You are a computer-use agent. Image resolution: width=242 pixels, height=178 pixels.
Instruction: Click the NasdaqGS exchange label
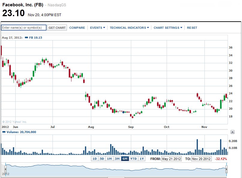[x=57, y=5]
